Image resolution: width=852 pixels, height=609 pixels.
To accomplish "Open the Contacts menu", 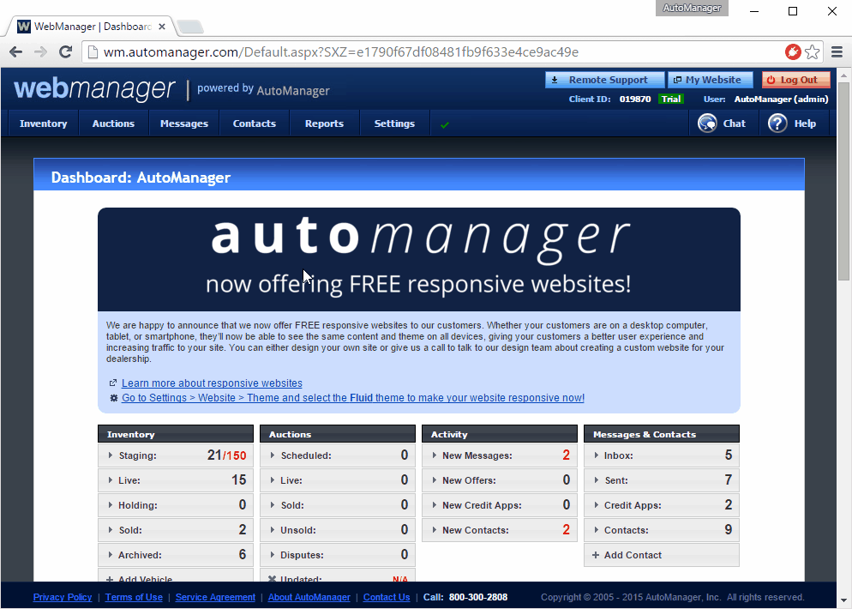I will tap(255, 124).
